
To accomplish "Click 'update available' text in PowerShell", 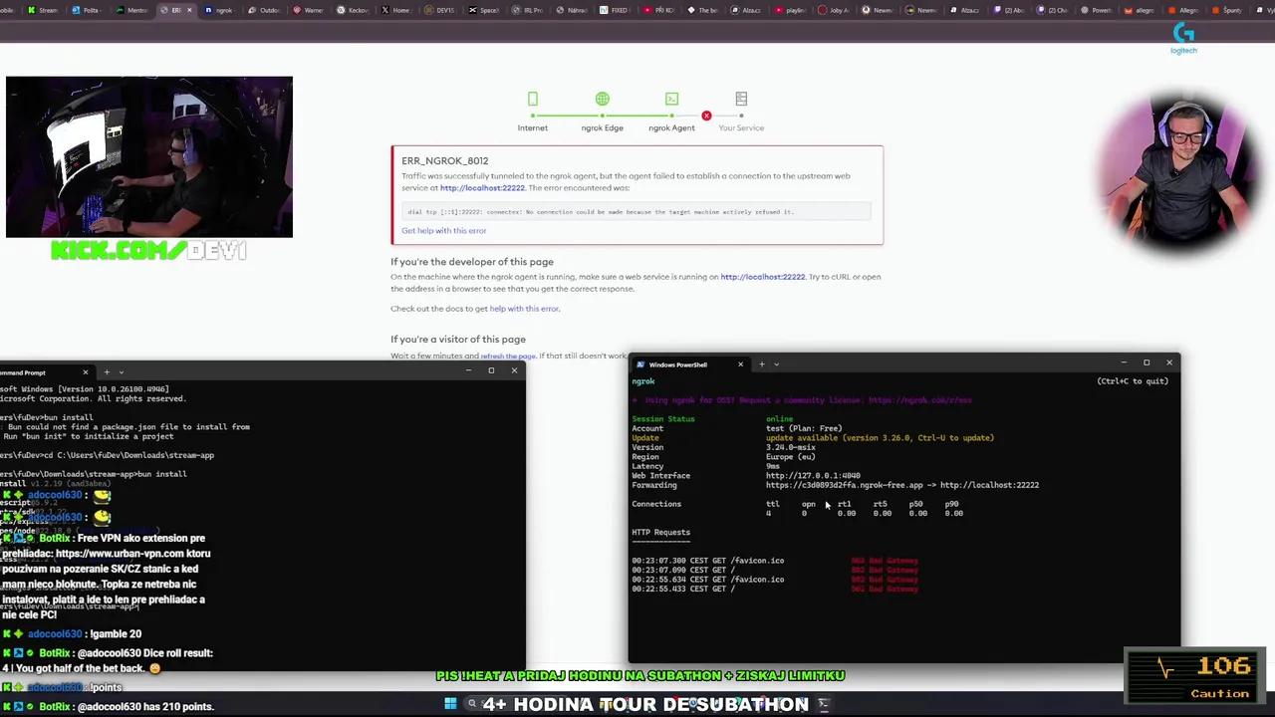I will pos(880,438).
